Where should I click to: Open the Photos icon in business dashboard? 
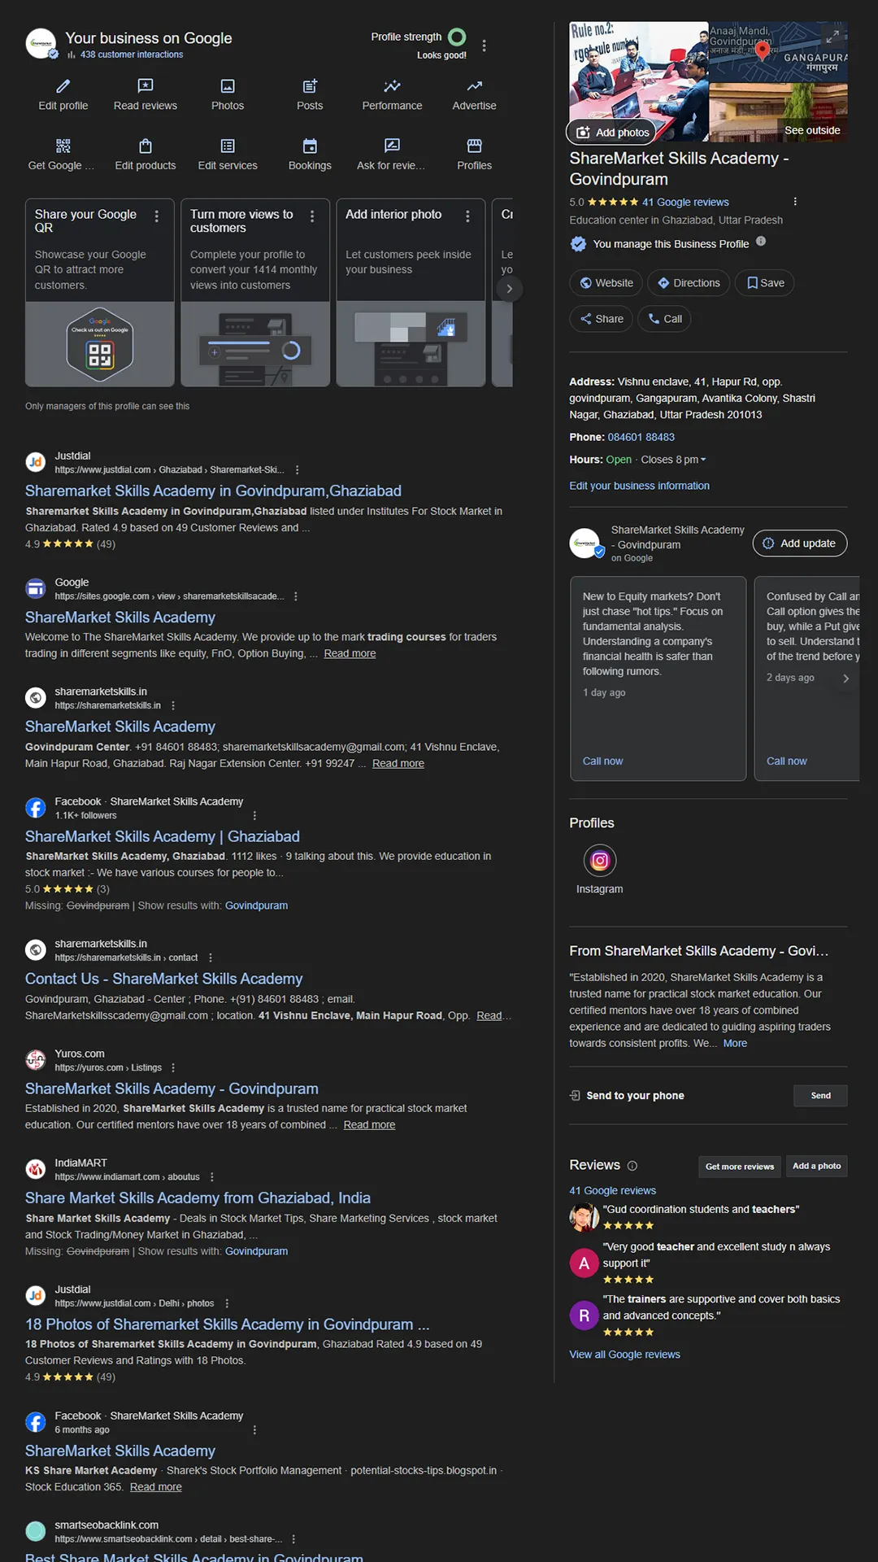228,86
